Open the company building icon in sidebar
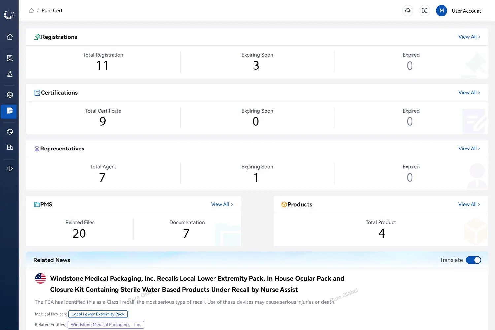 click(9, 147)
